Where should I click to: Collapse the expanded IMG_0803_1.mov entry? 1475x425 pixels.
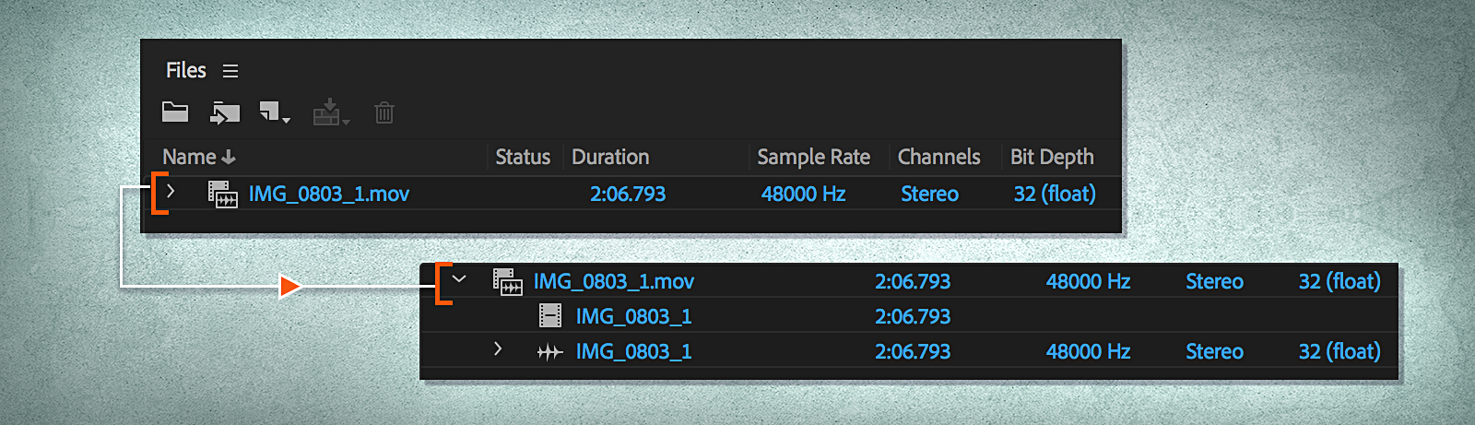pos(459,279)
